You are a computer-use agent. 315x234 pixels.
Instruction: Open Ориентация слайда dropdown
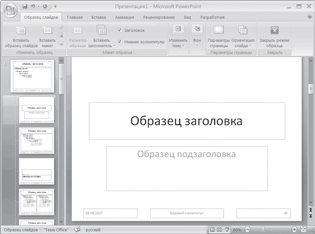point(243,36)
